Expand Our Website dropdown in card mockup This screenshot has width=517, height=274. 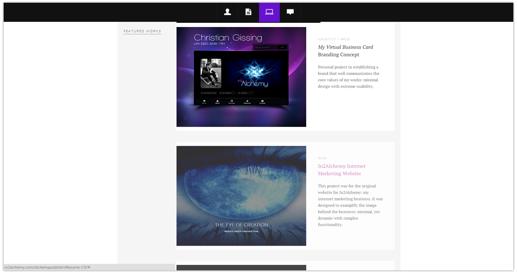tap(227, 93)
